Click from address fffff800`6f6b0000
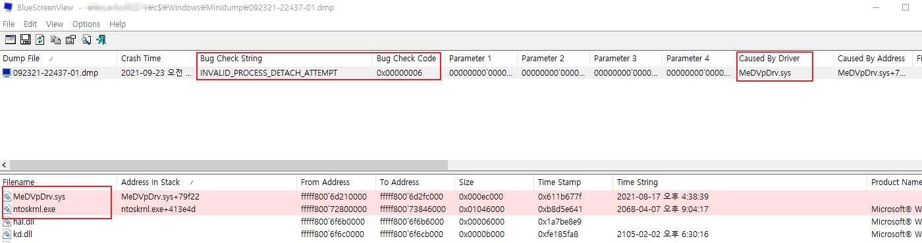The image size is (922, 243). click(333, 222)
